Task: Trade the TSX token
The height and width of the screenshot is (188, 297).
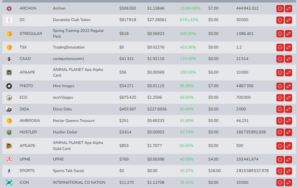Action: point(288,47)
